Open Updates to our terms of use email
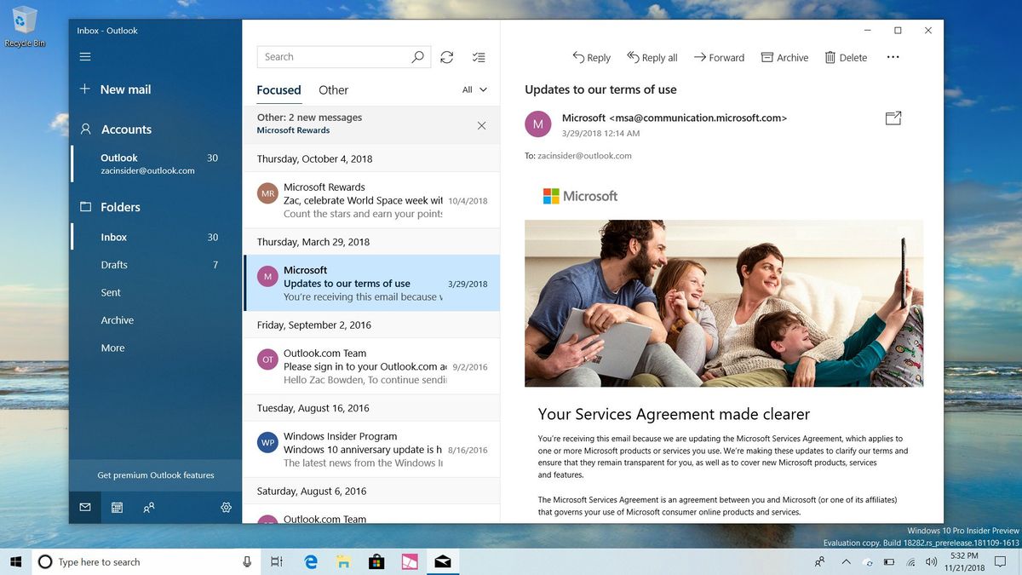 [371, 283]
